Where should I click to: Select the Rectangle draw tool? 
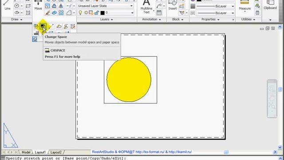pyautogui.click(x=28, y=6)
